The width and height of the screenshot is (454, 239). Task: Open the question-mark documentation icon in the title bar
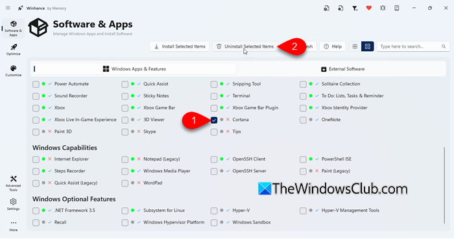pos(397,8)
